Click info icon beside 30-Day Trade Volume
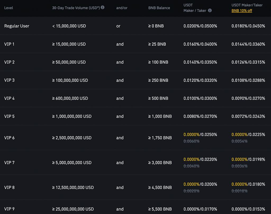 point(103,7)
